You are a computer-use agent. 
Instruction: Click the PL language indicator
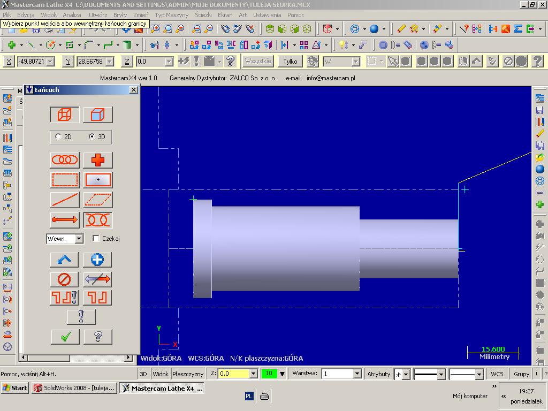249,396
